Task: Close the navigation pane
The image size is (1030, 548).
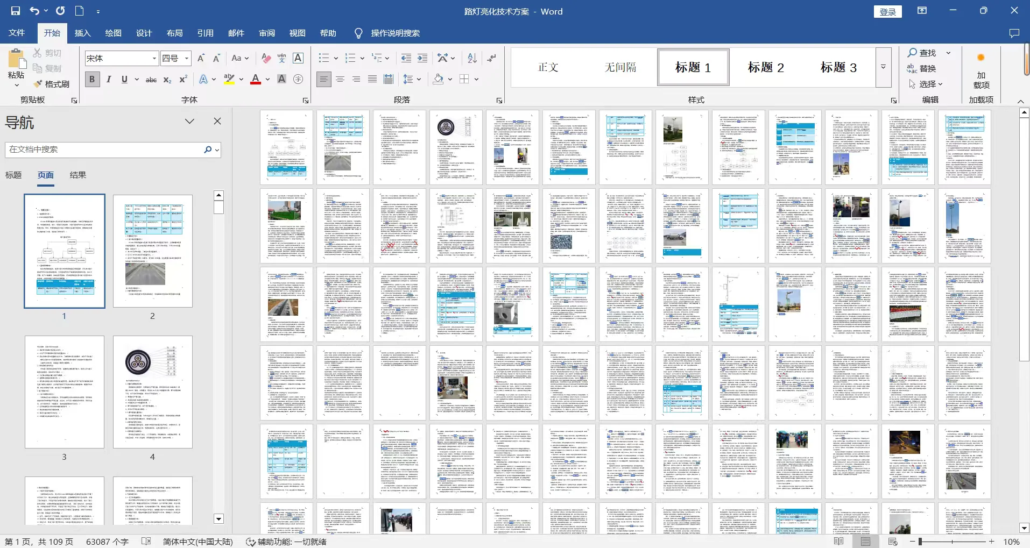Action: 217,122
